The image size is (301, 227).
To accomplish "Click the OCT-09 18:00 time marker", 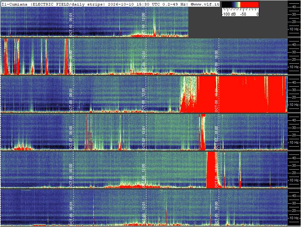I will 216,62.
